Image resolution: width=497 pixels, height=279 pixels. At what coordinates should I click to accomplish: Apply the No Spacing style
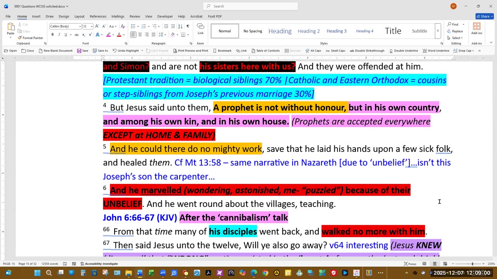pyautogui.click(x=253, y=31)
